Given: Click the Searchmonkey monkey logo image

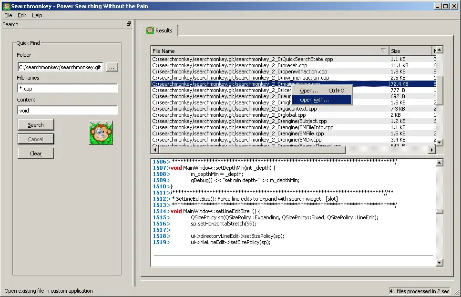Looking at the screenshot, I should (x=101, y=133).
